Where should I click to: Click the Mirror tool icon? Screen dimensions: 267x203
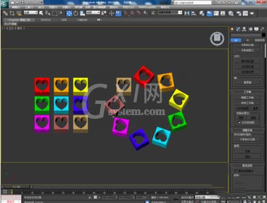pyautogui.click(x=187, y=13)
